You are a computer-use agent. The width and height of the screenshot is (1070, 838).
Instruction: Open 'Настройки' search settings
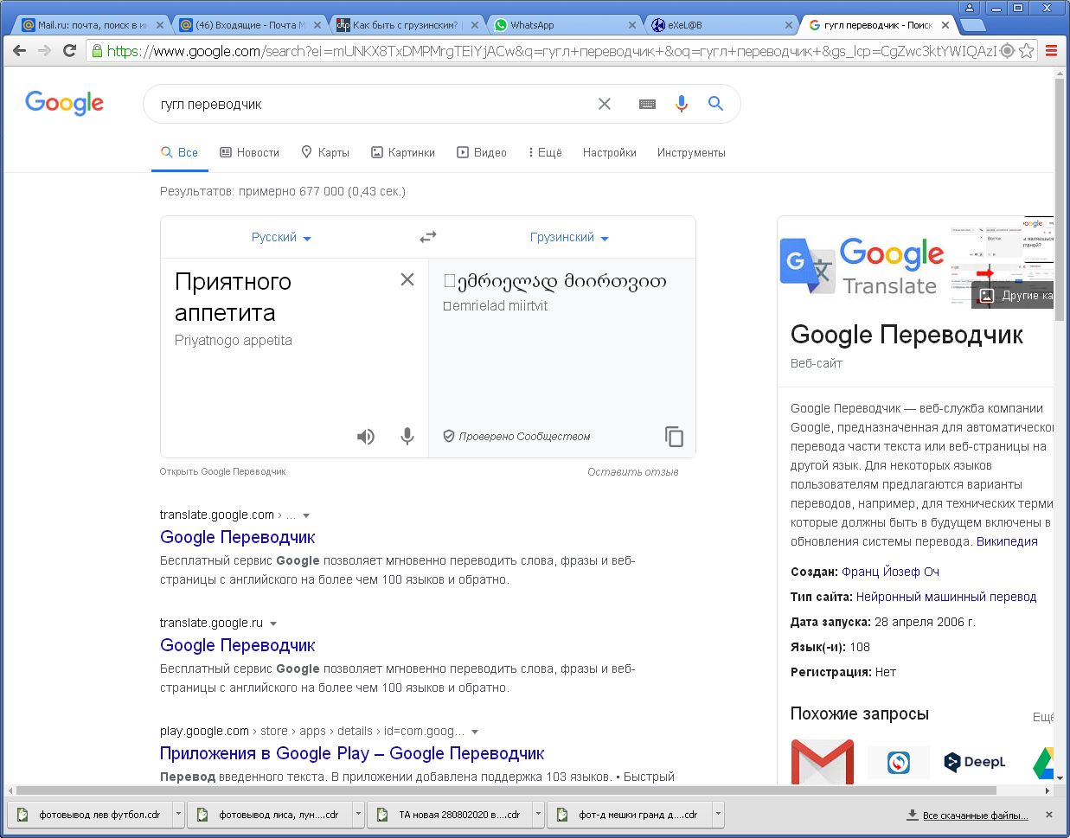click(610, 152)
